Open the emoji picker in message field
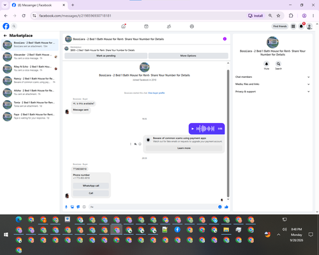This screenshot has width=319, height=255. [219, 207]
